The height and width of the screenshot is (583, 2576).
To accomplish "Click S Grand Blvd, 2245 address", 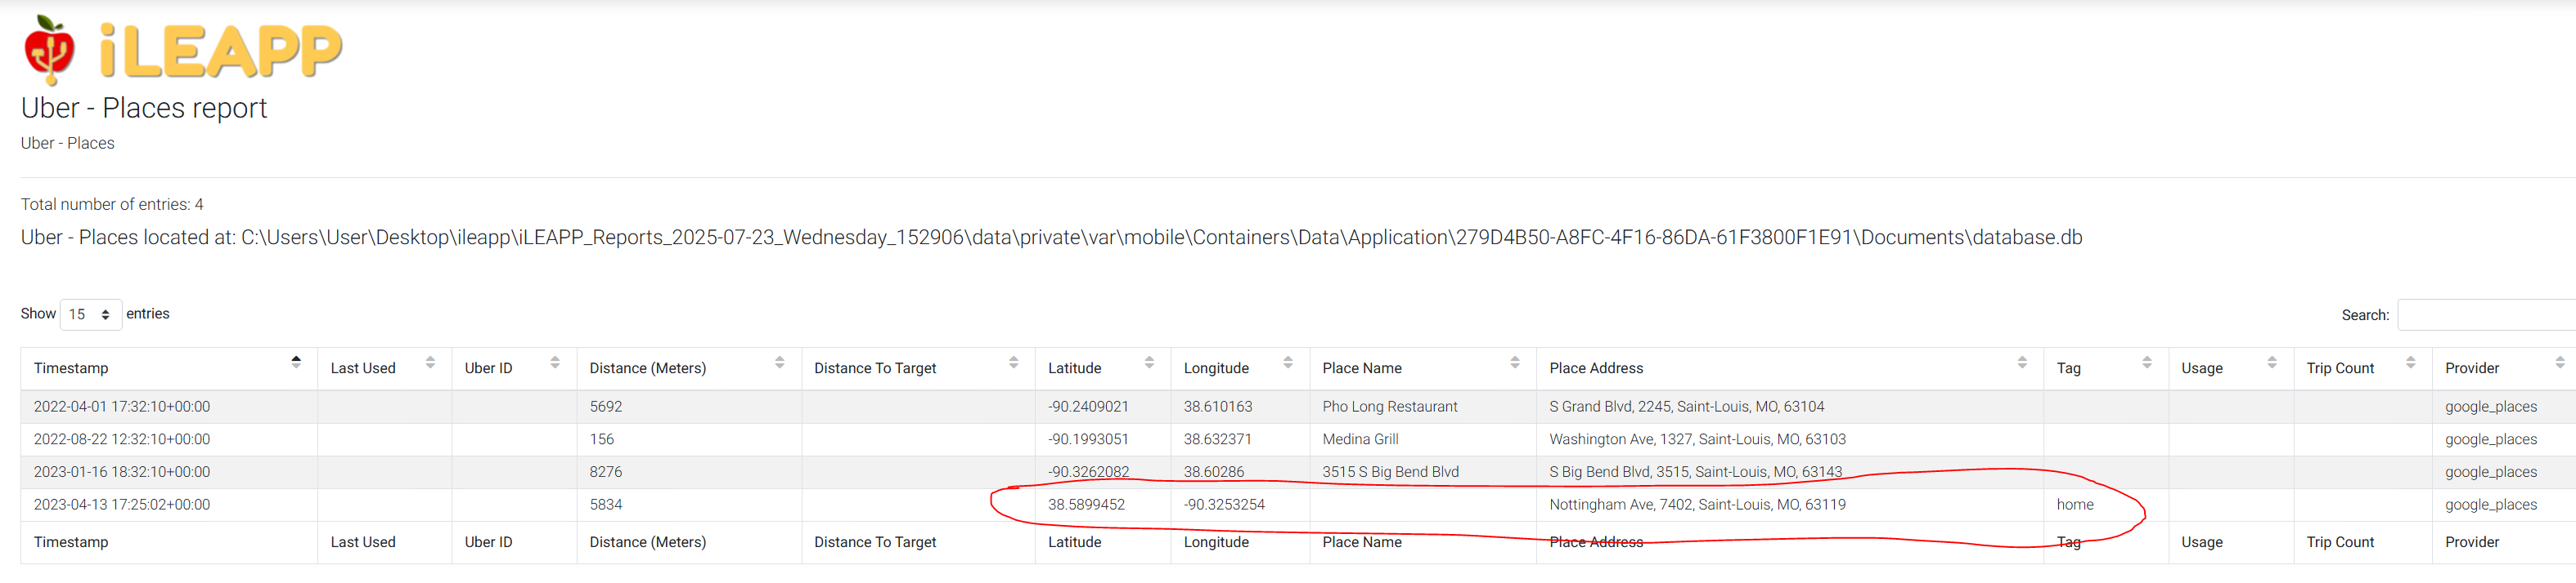I will pos(1687,407).
